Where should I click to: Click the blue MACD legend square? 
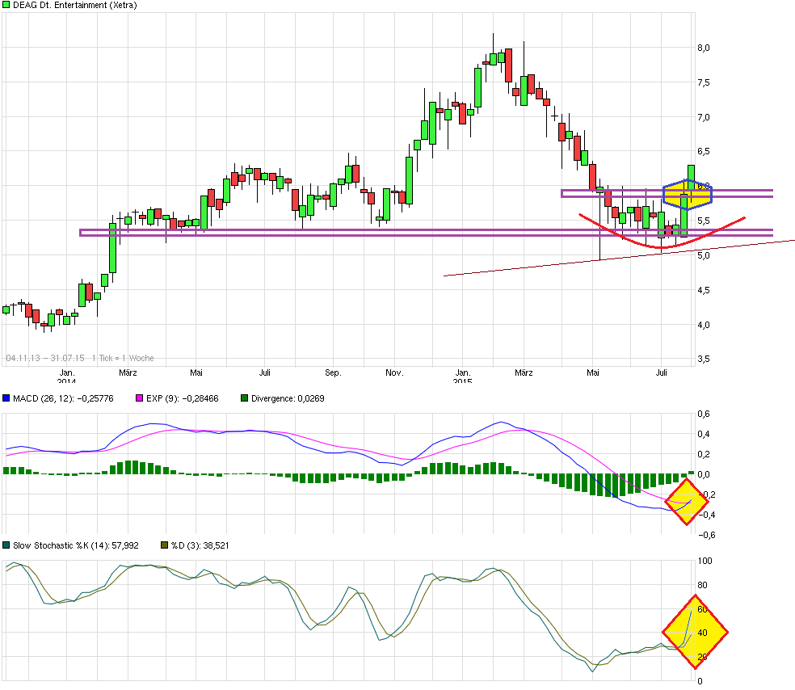[x=6, y=398]
